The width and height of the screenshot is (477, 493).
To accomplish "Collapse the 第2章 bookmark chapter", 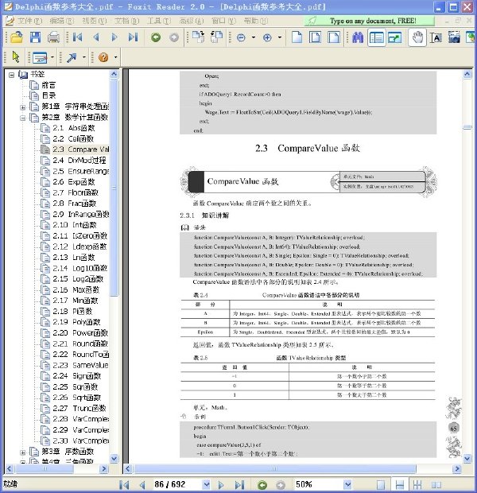I will (22, 118).
